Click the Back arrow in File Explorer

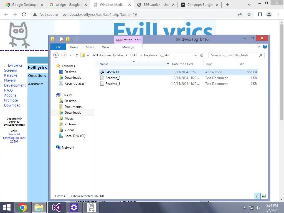[x=56, y=55]
